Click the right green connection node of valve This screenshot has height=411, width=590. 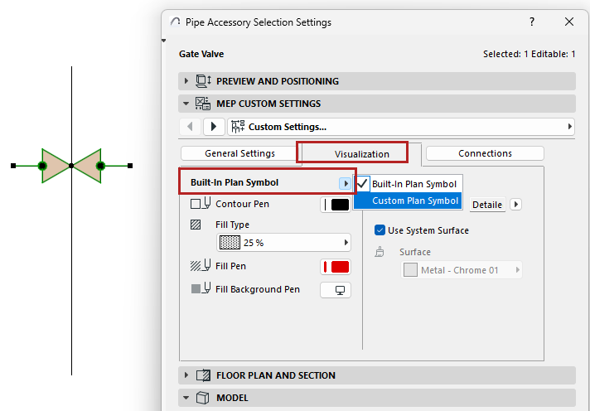pyautogui.click(x=100, y=166)
